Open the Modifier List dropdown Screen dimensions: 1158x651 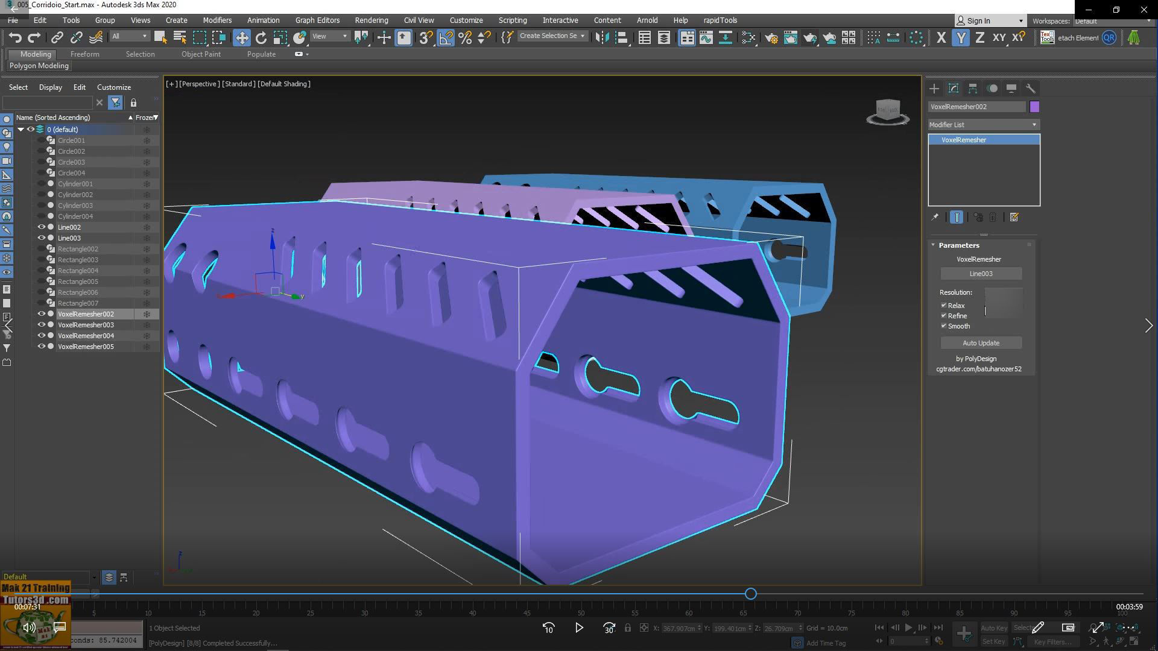(983, 125)
